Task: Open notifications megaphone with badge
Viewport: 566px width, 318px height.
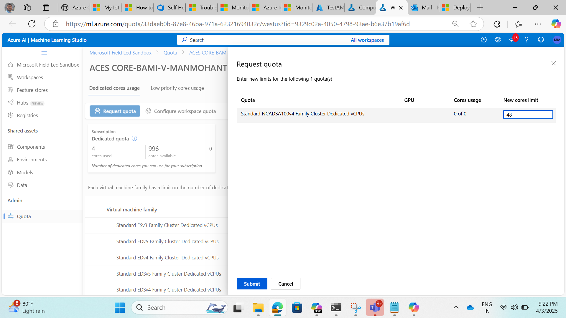Action: point(512,39)
